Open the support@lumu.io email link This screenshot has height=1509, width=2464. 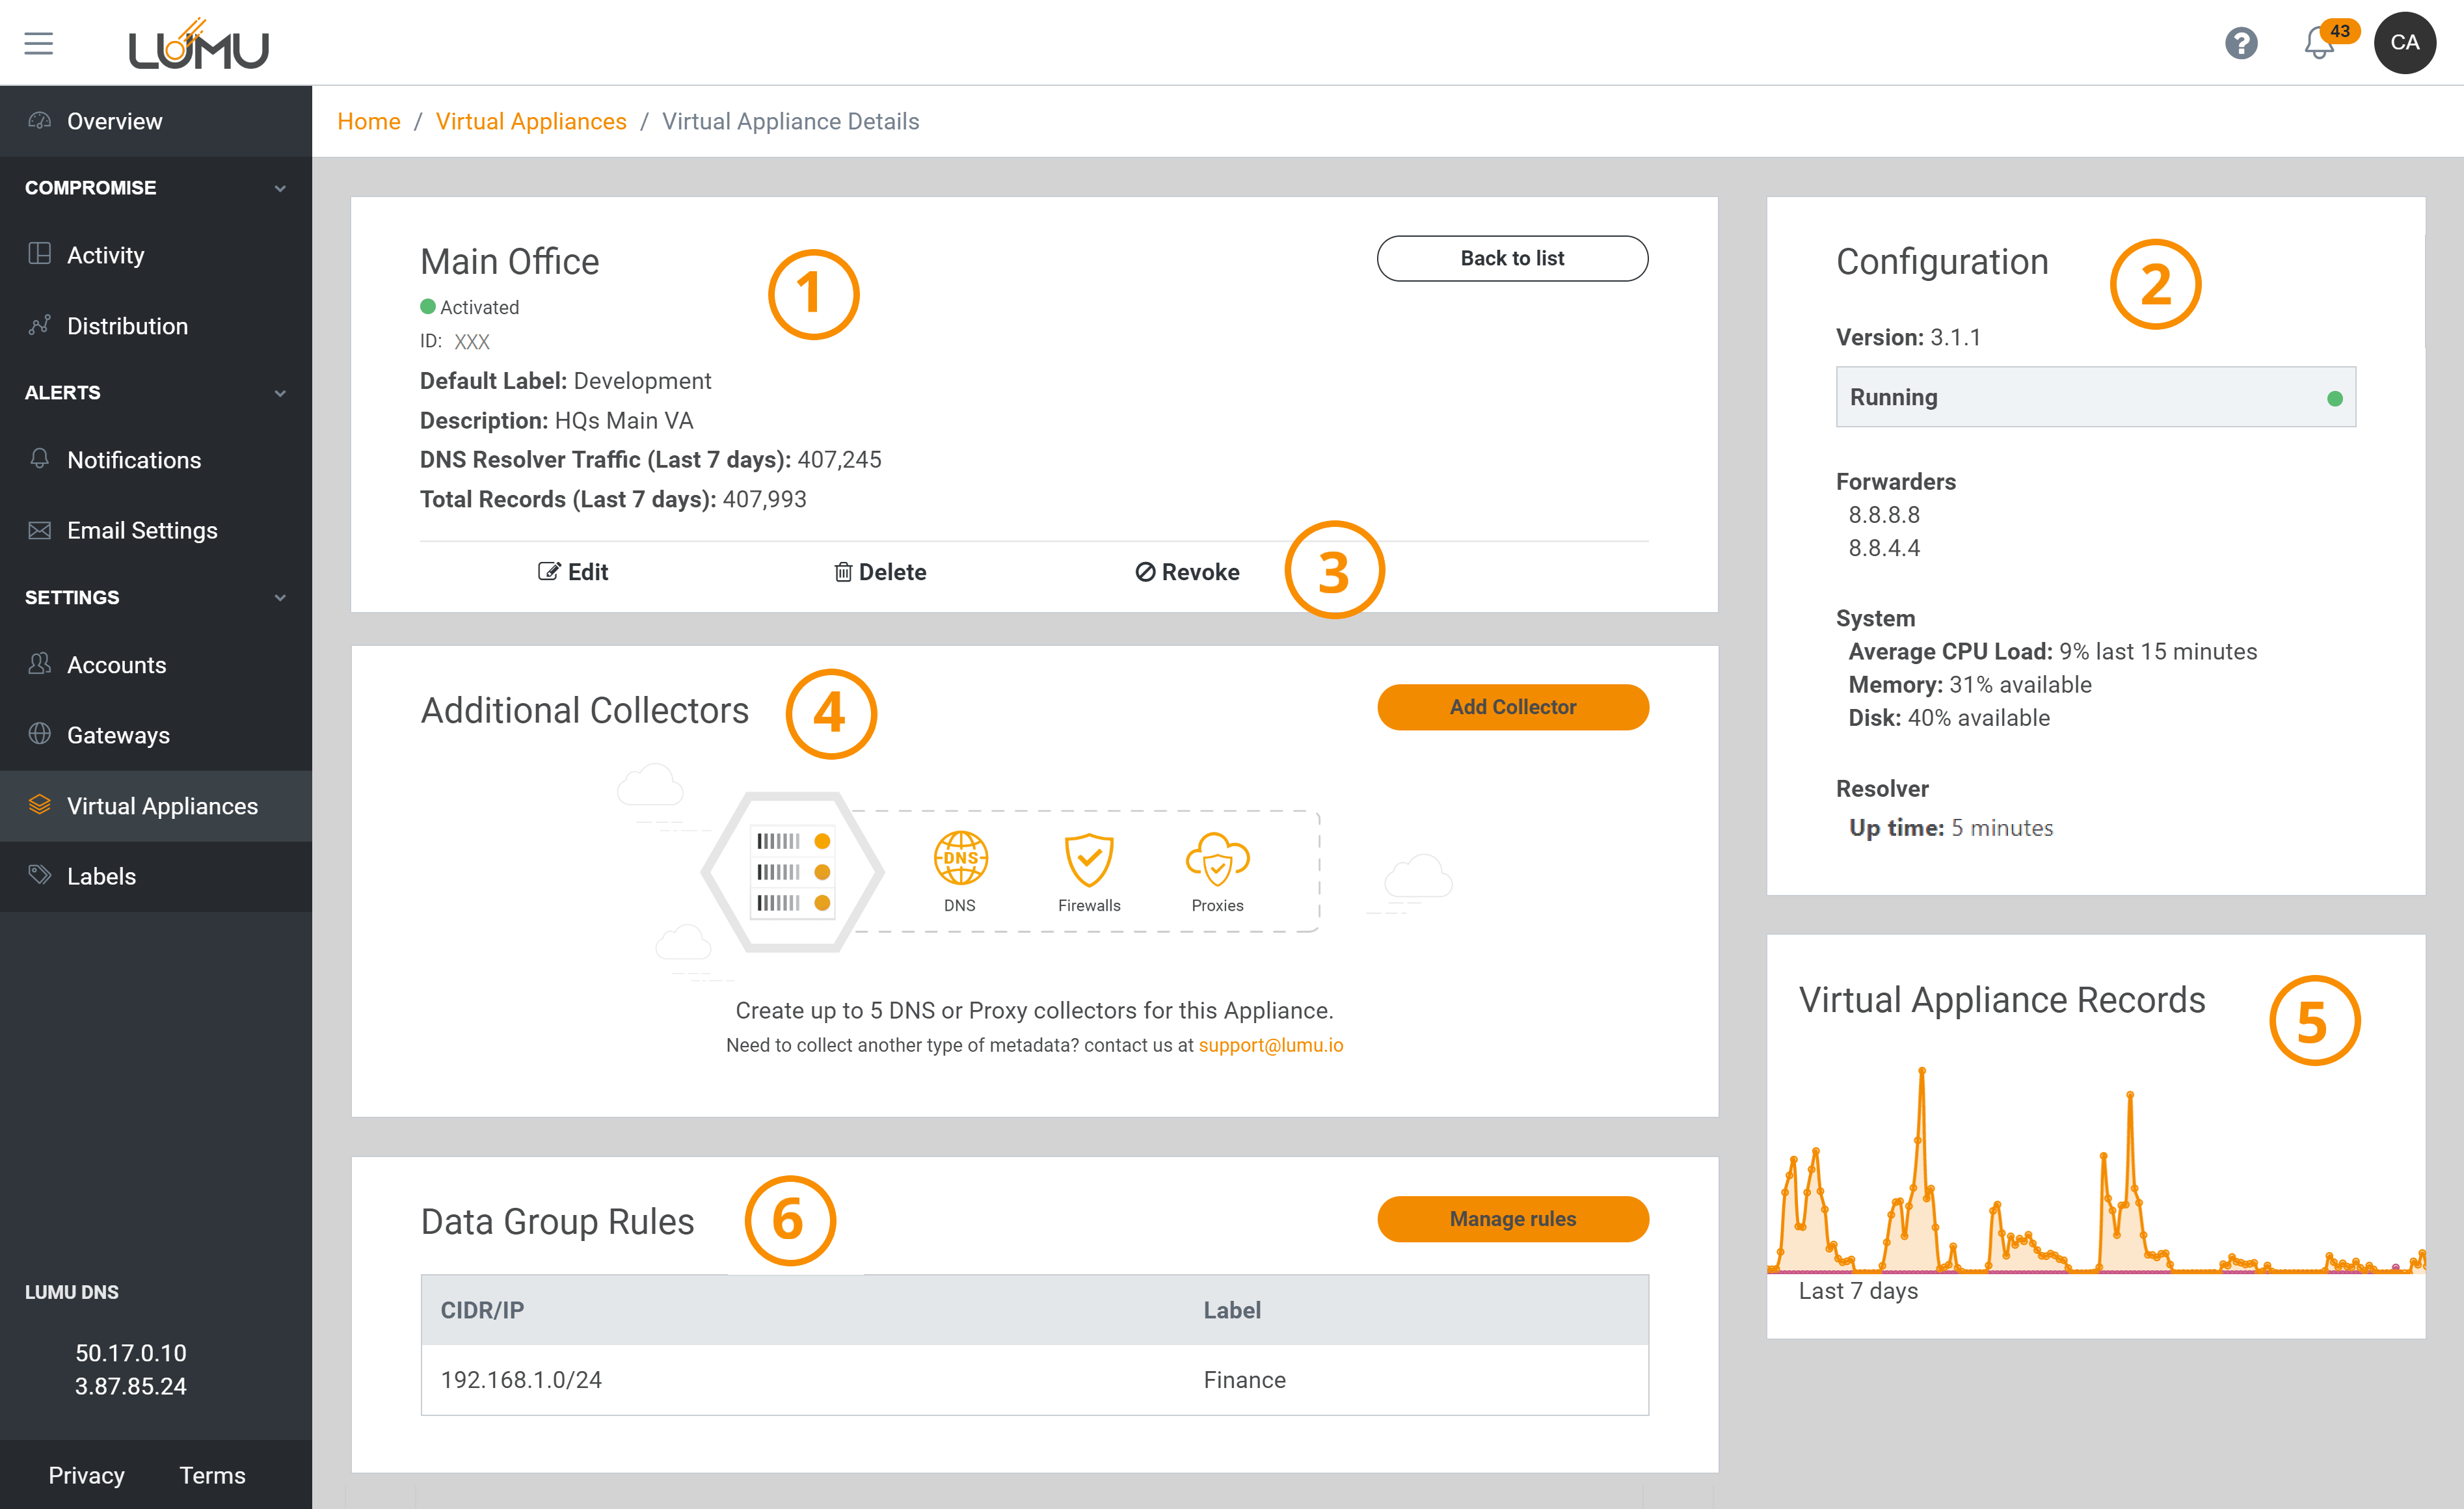tap(1270, 1045)
